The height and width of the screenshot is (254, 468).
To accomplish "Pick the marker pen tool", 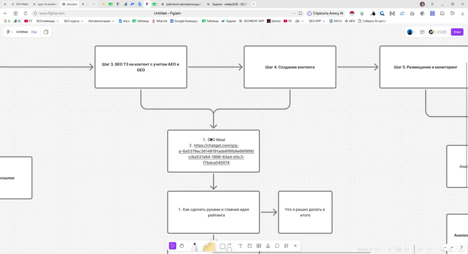I will coord(195,247).
